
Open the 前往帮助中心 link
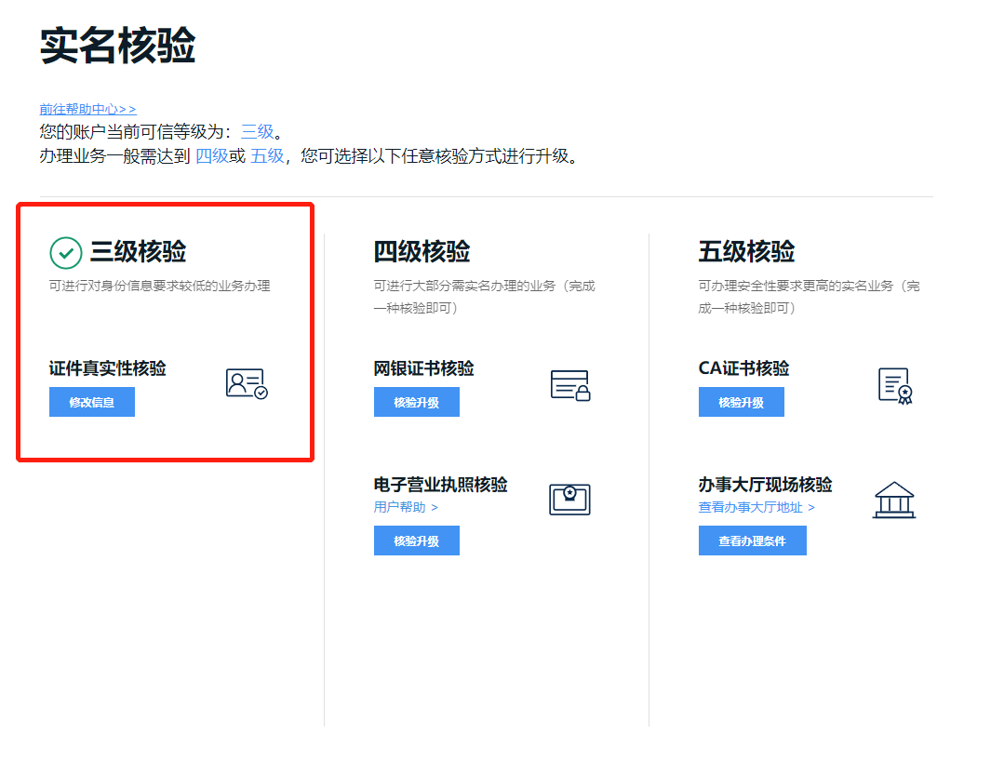[x=87, y=109]
